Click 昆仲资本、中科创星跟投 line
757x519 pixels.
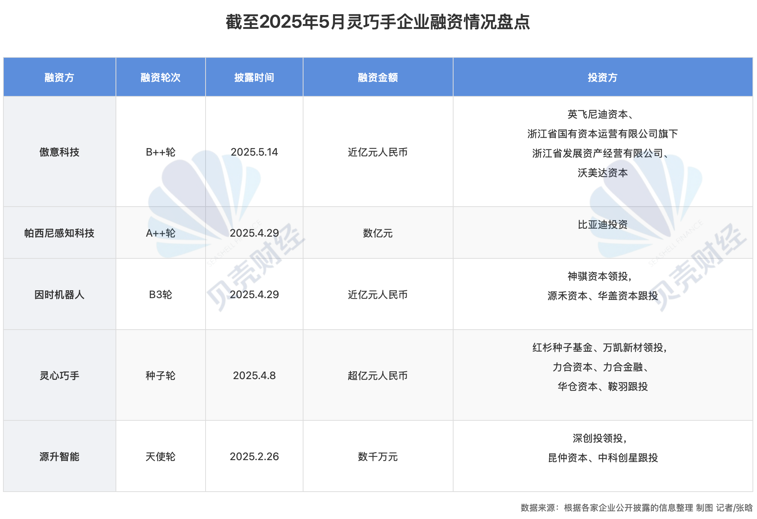pyautogui.click(x=603, y=457)
